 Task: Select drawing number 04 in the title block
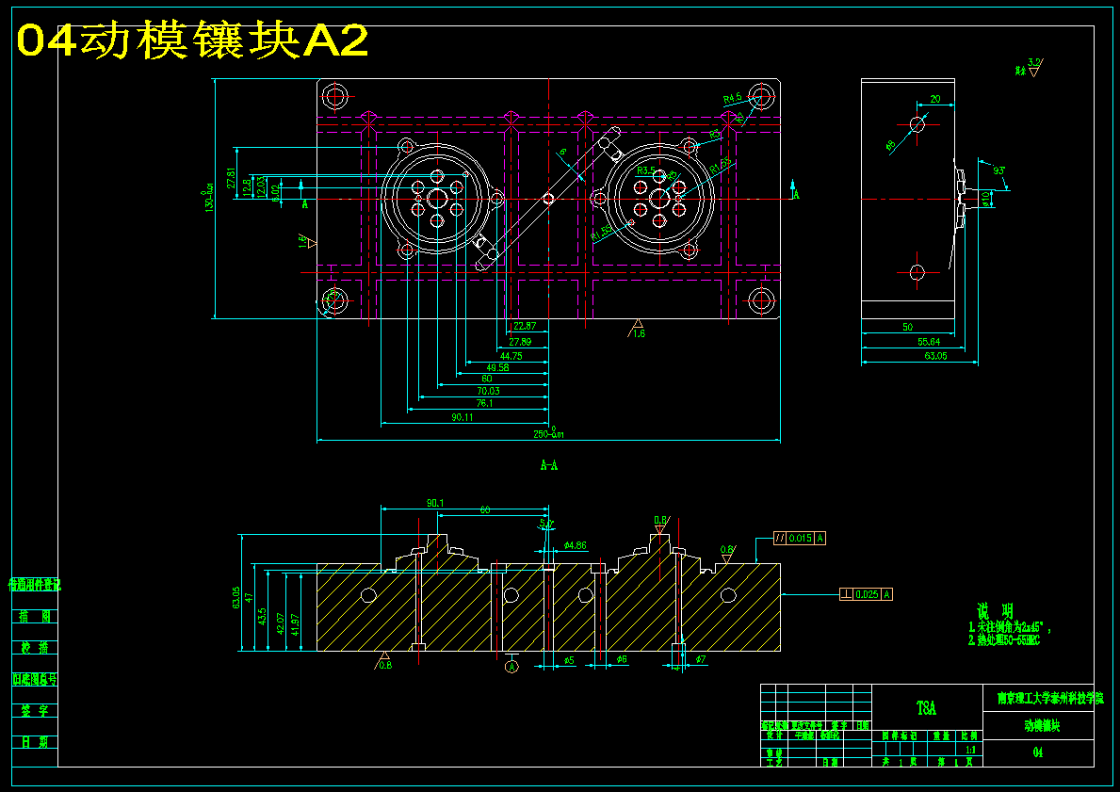point(1038,752)
